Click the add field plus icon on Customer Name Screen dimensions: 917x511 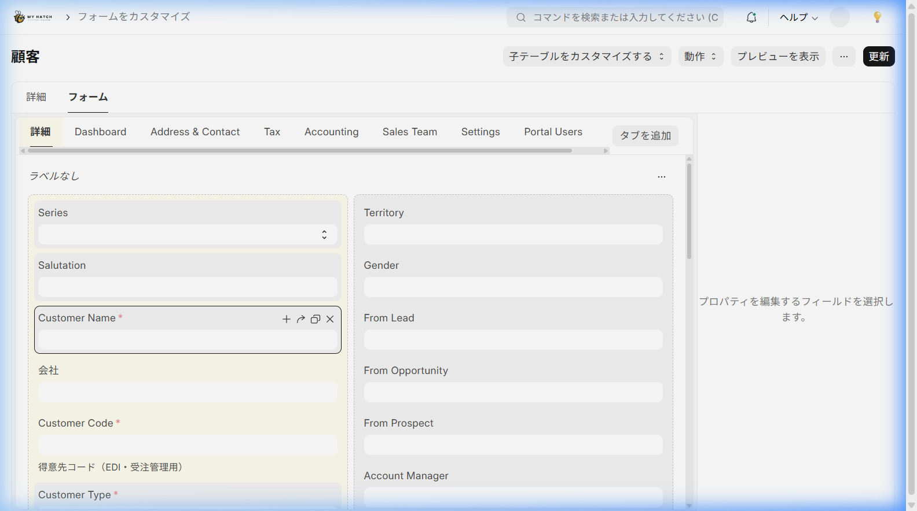[286, 319]
